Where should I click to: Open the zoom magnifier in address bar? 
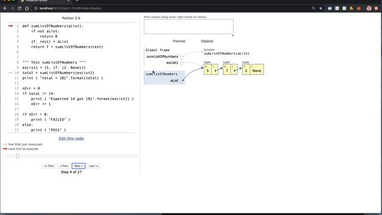tap(313, 8)
